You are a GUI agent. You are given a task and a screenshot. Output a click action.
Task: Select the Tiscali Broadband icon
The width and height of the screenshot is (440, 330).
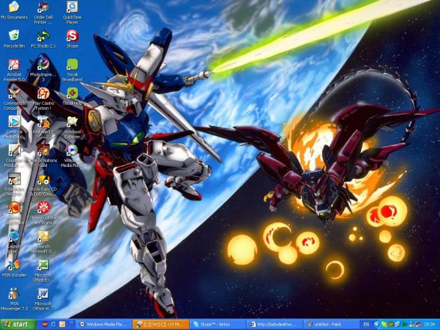tap(72, 70)
